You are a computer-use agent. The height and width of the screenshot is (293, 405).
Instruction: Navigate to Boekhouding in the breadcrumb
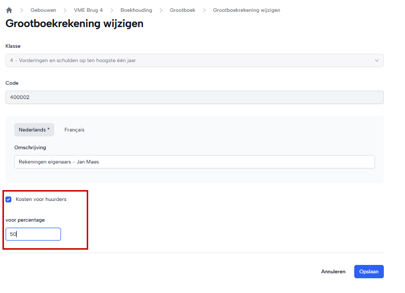point(136,10)
